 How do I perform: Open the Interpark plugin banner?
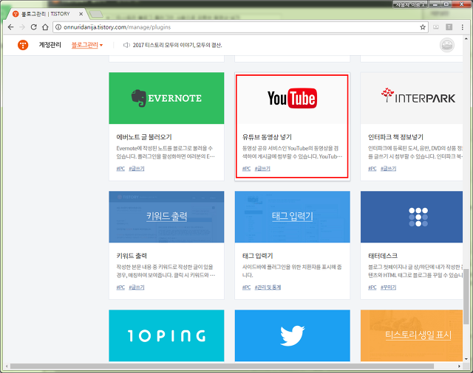(412, 98)
